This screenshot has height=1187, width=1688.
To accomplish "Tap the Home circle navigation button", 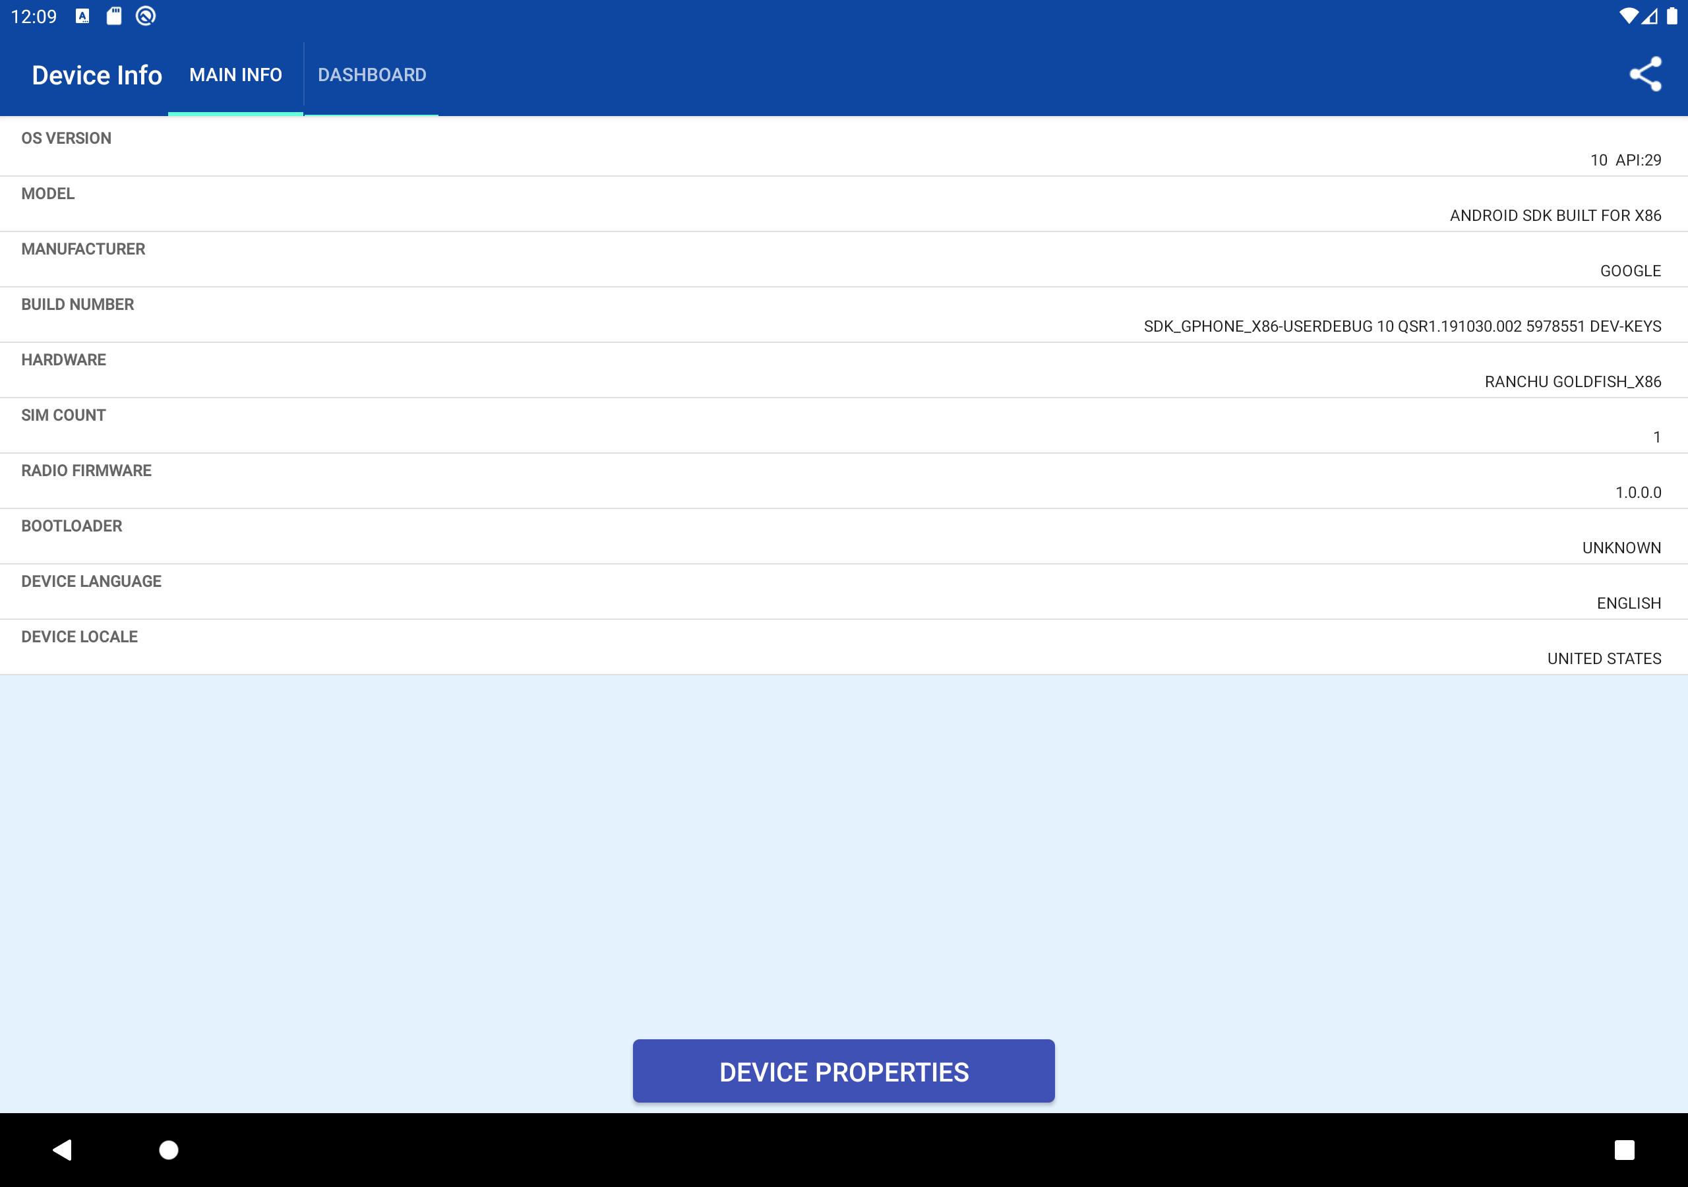I will click(x=169, y=1149).
